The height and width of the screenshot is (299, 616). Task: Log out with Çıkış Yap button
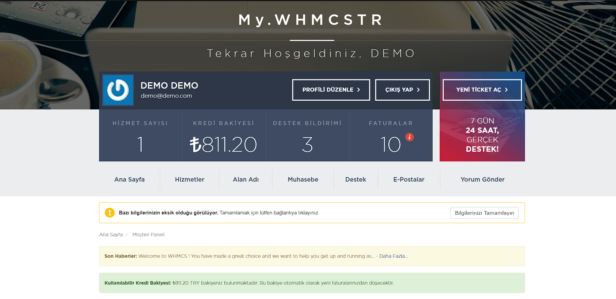point(402,90)
